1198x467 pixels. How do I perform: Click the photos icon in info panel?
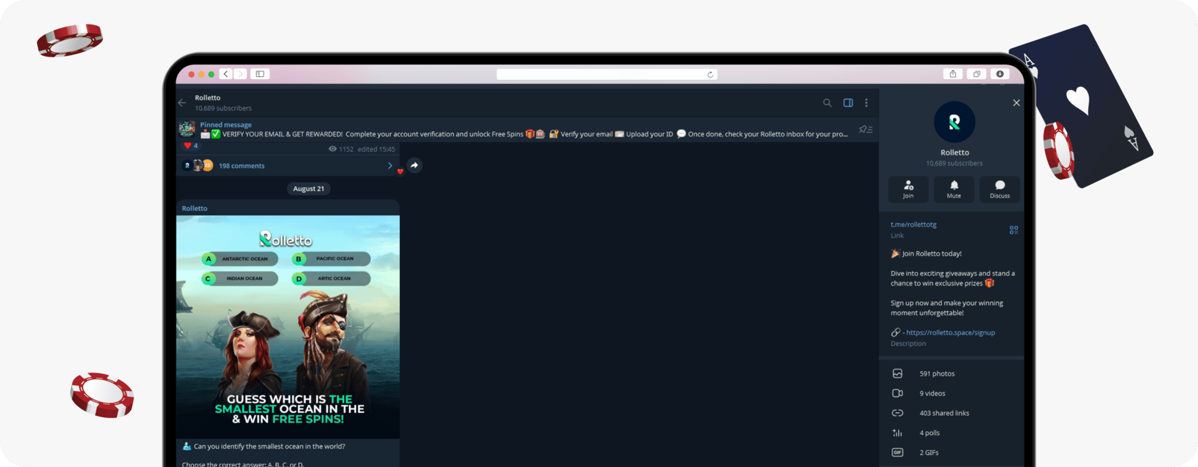pos(897,374)
